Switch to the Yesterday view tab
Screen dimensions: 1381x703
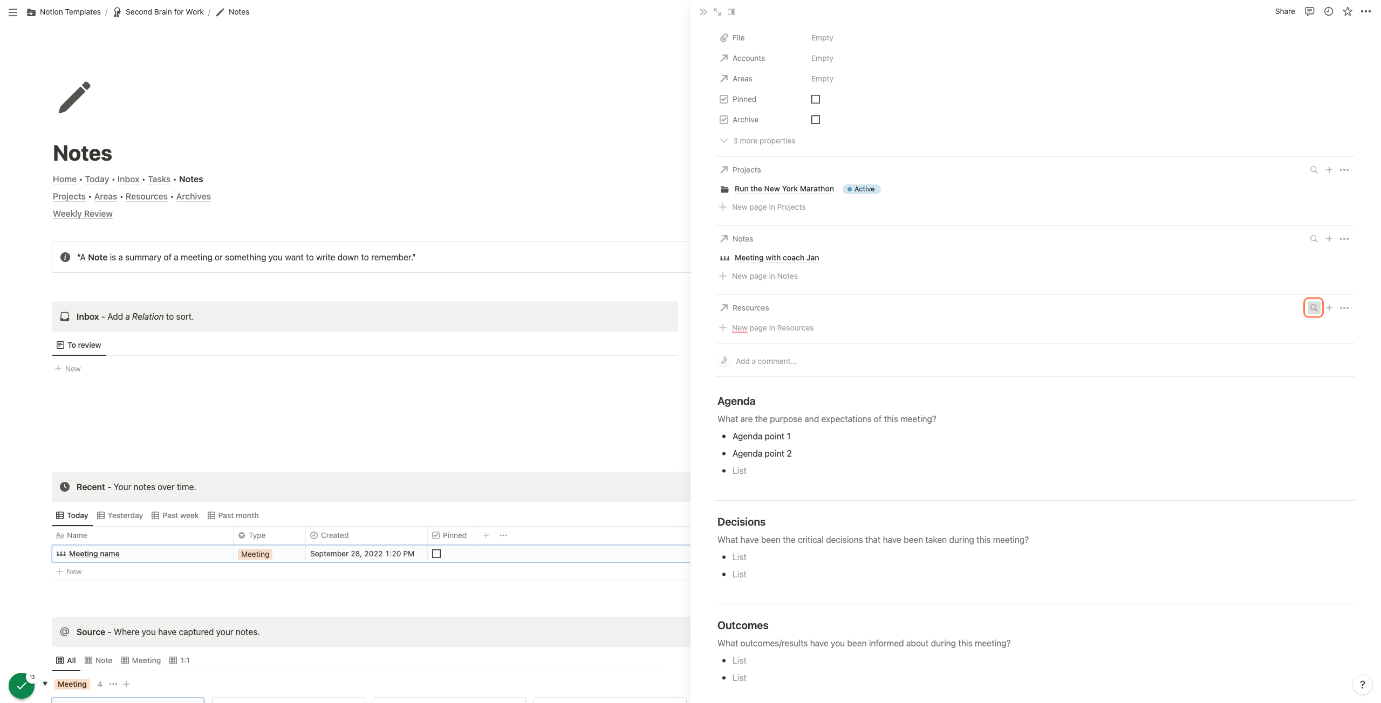click(120, 515)
